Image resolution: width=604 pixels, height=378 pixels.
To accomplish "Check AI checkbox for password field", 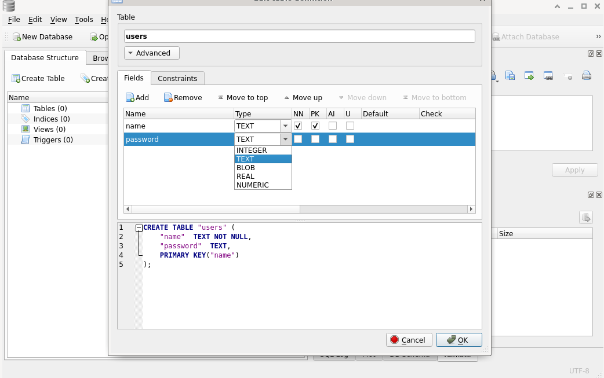I will (x=332, y=139).
